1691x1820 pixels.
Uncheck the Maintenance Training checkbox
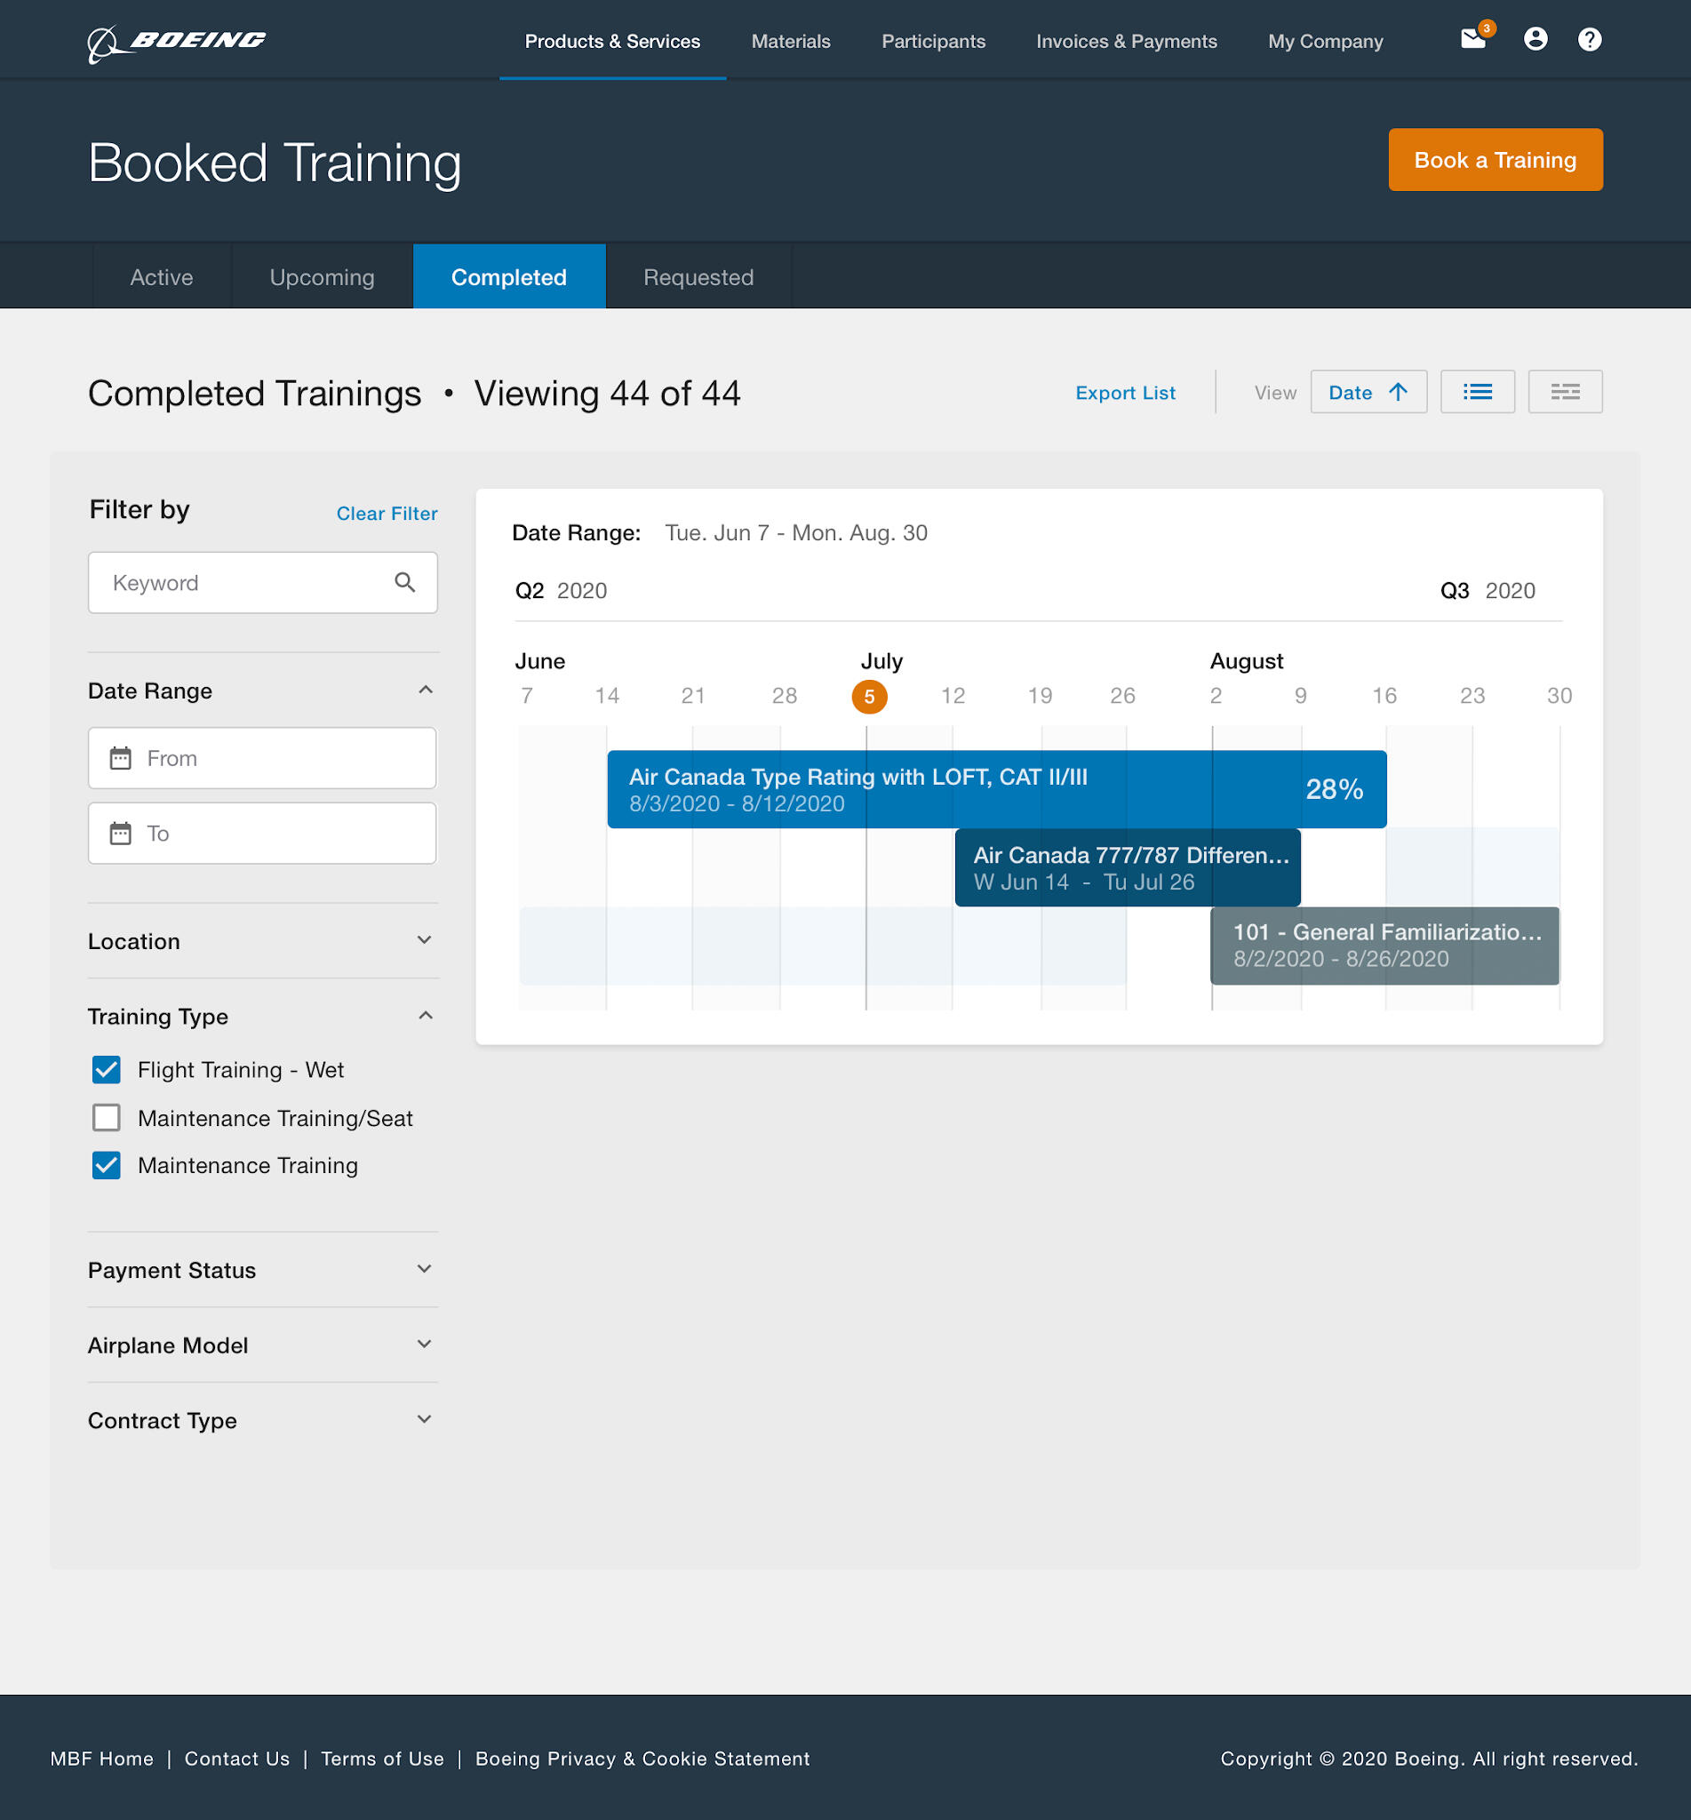coord(106,1165)
